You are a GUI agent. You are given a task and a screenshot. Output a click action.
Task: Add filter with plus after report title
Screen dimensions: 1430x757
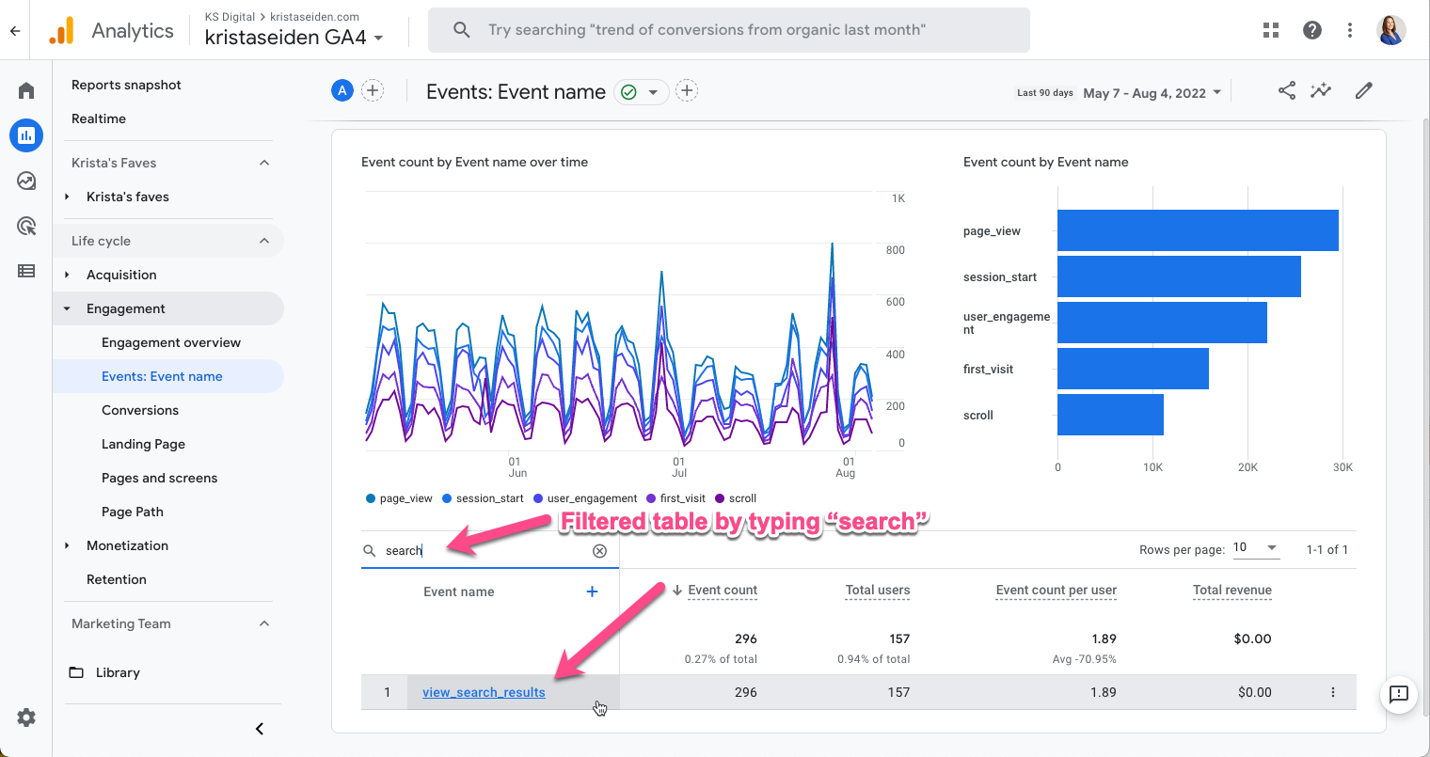point(688,90)
